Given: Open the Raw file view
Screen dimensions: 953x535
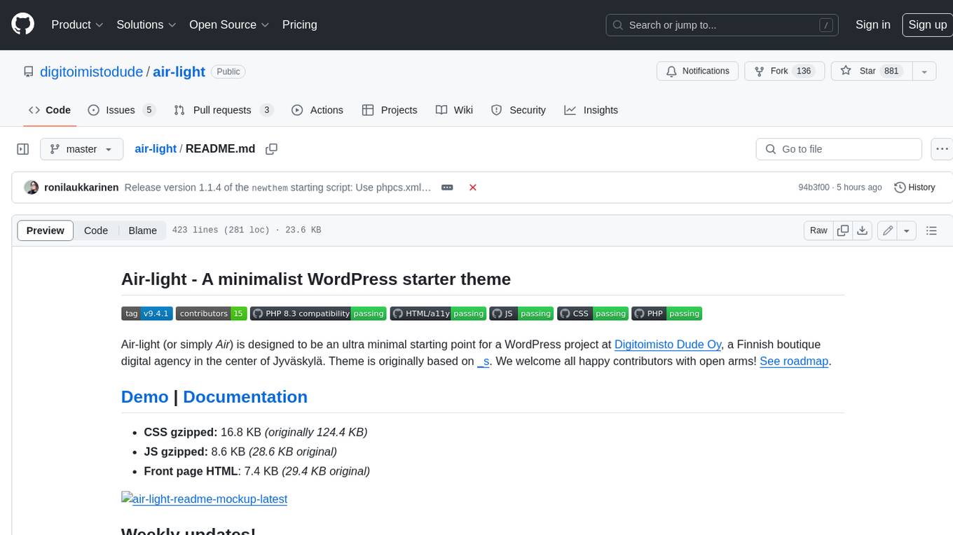Looking at the screenshot, I should coord(818,230).
